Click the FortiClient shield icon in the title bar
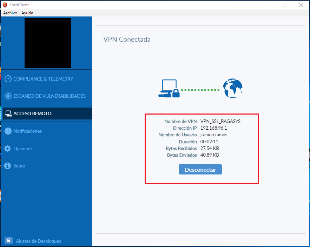The image size is (310, 247). (x=4, y=5)
